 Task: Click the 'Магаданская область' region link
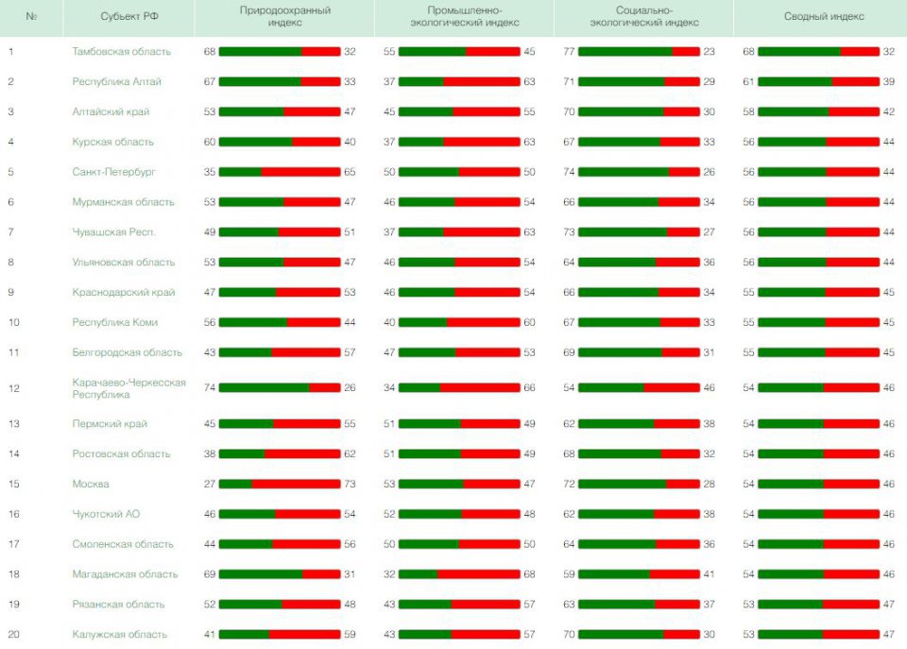coord(125,574)
